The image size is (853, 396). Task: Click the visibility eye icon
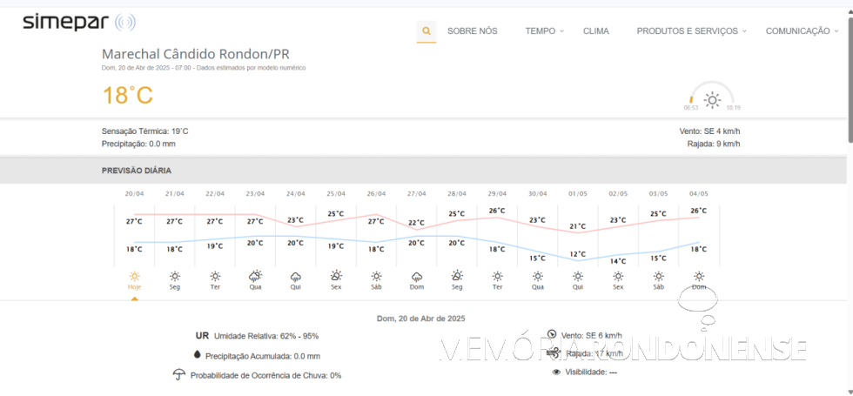coord(556,372)
